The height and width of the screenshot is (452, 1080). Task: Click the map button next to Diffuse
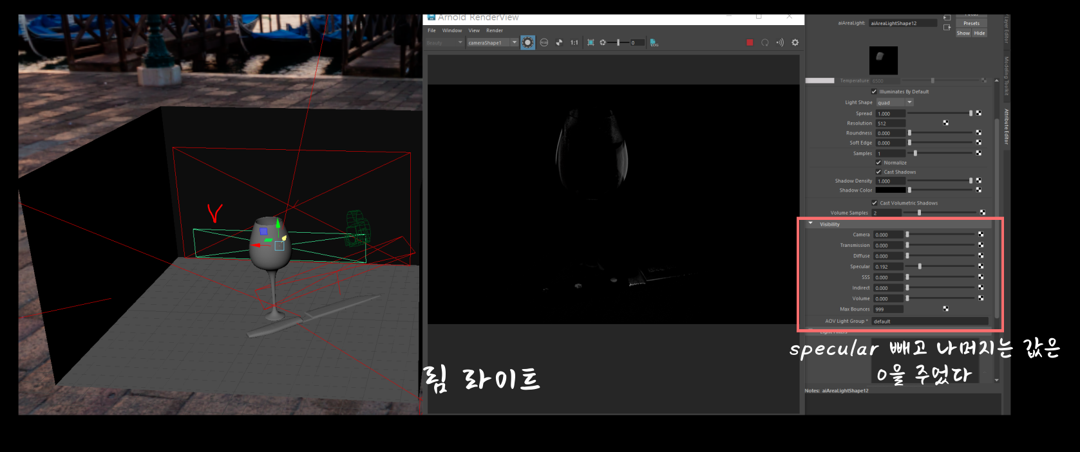pos(981,256)
